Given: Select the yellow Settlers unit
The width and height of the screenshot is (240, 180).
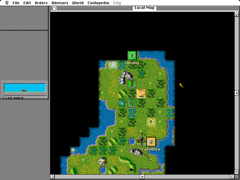Looking at the screenshot, I should (141, 93).
